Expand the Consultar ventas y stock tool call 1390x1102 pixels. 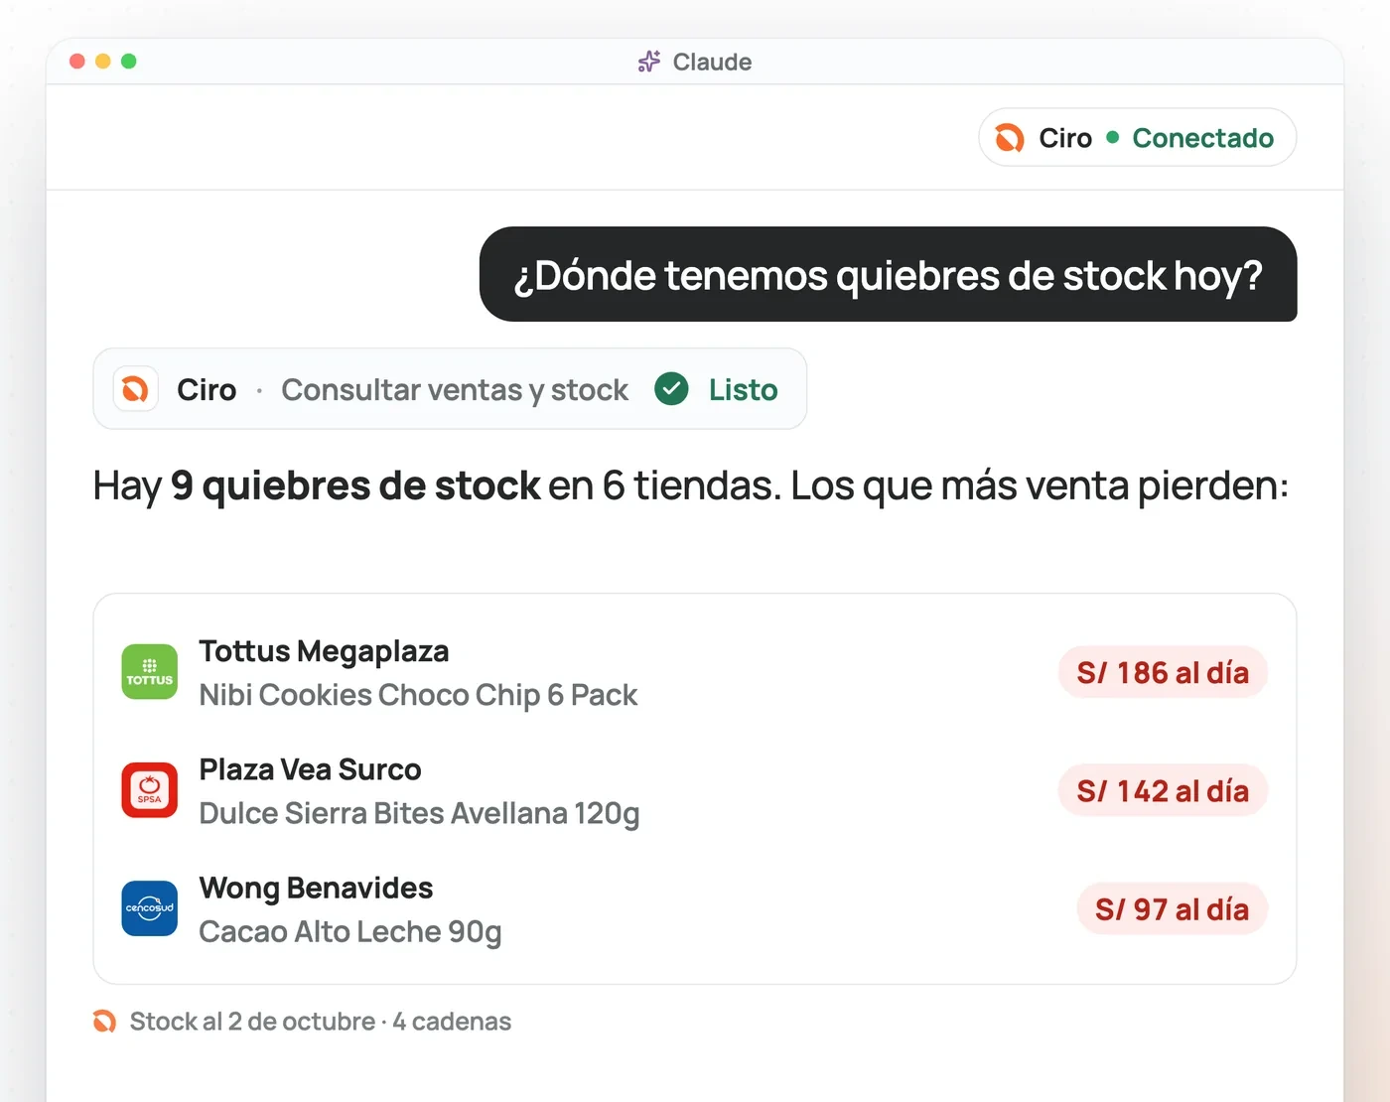click(450, 389)
